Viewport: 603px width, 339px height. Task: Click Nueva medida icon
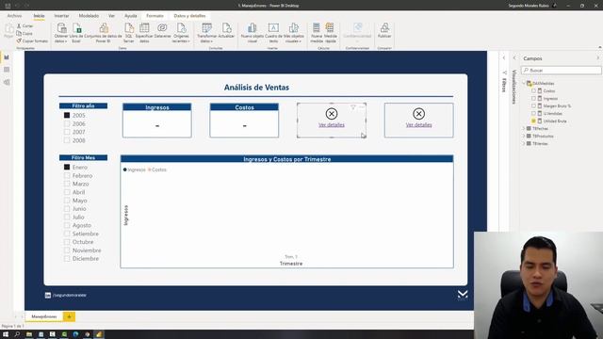317,28
